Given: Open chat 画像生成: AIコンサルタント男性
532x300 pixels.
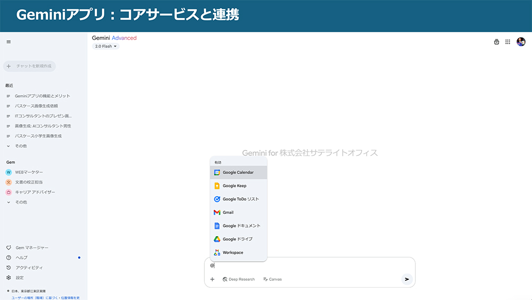Looking at the screenshot, I should pos(43,126).
